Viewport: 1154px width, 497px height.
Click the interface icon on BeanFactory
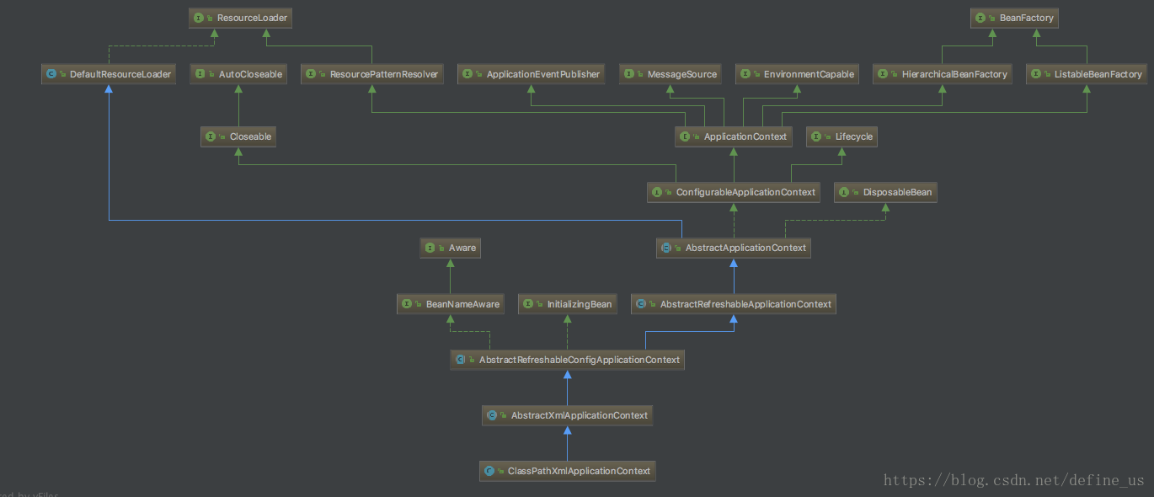(981, 18)
